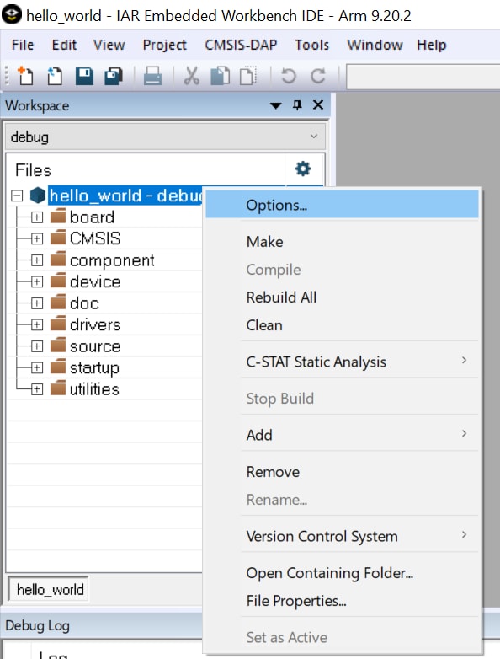The width and height of the screenshot is (500, 659).
Task: Expand the CMSIS folder
Action: pyautogui.click(x=37, y=238)
